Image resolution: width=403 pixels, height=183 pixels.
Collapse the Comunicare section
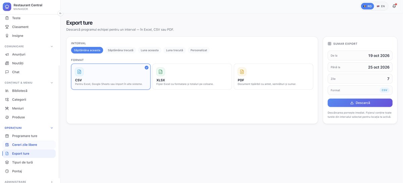coord(52,46)
